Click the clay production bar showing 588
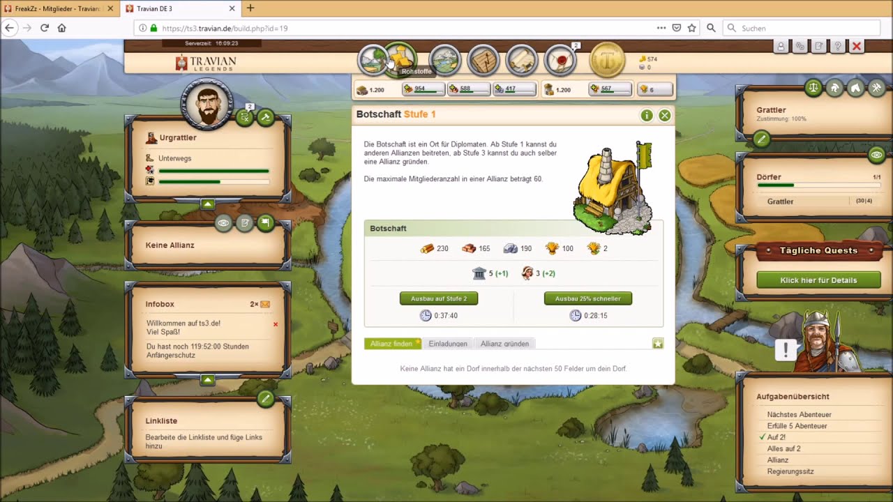This screenshot has height=502, width=893. [x=469, y=89]
